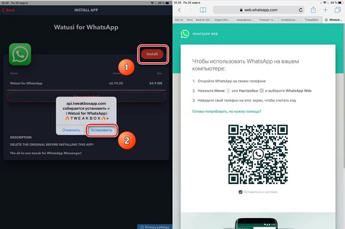Tap the lock icon in the address bar
Viewport: 345px width, 229px height.
241,10
